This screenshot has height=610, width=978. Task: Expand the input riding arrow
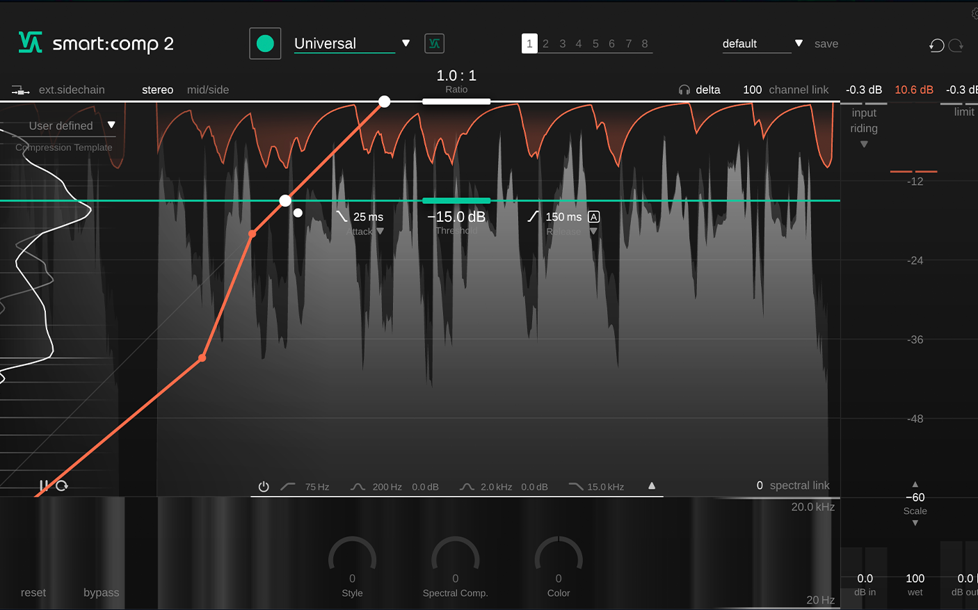pyautogui.click(x=864, y=145)
